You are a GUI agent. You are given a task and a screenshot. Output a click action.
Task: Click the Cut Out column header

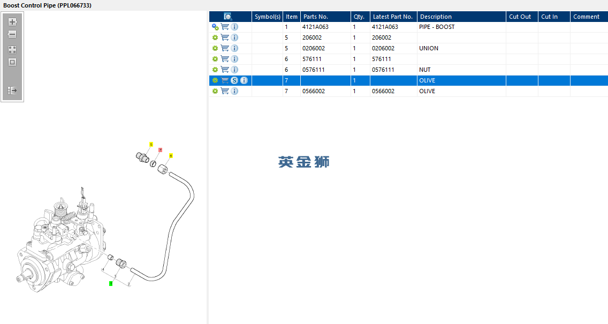pos(522,17)
